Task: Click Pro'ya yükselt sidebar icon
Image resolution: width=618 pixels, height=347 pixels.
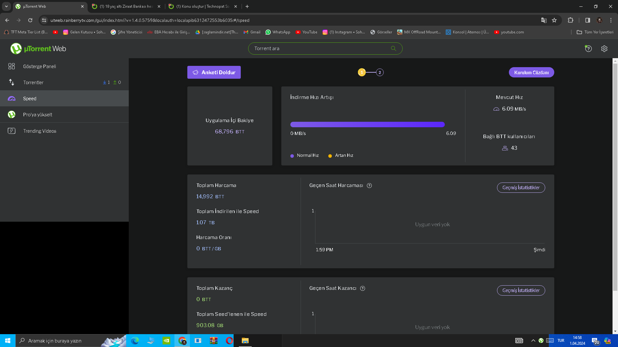Action: point(12,114)
